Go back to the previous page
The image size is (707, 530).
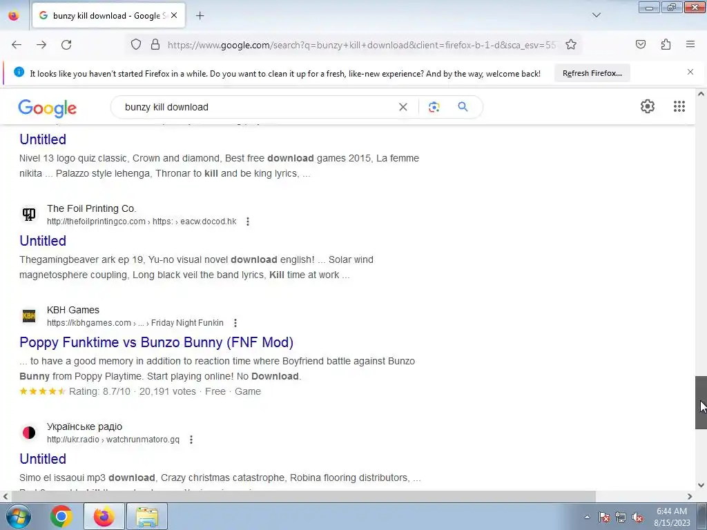click(17, 45)
